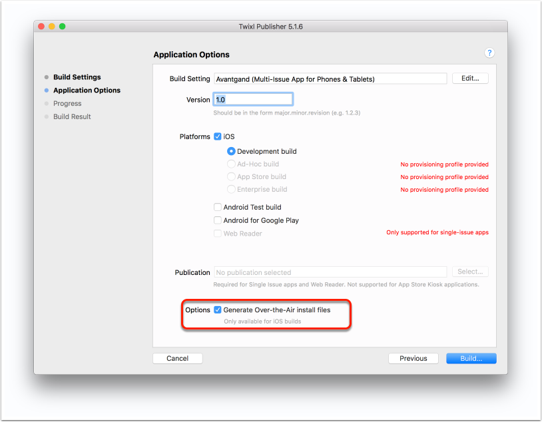Click the Ad-Hoc 'No provisioning profile provided' warning
542x422 pixels.
444,164
